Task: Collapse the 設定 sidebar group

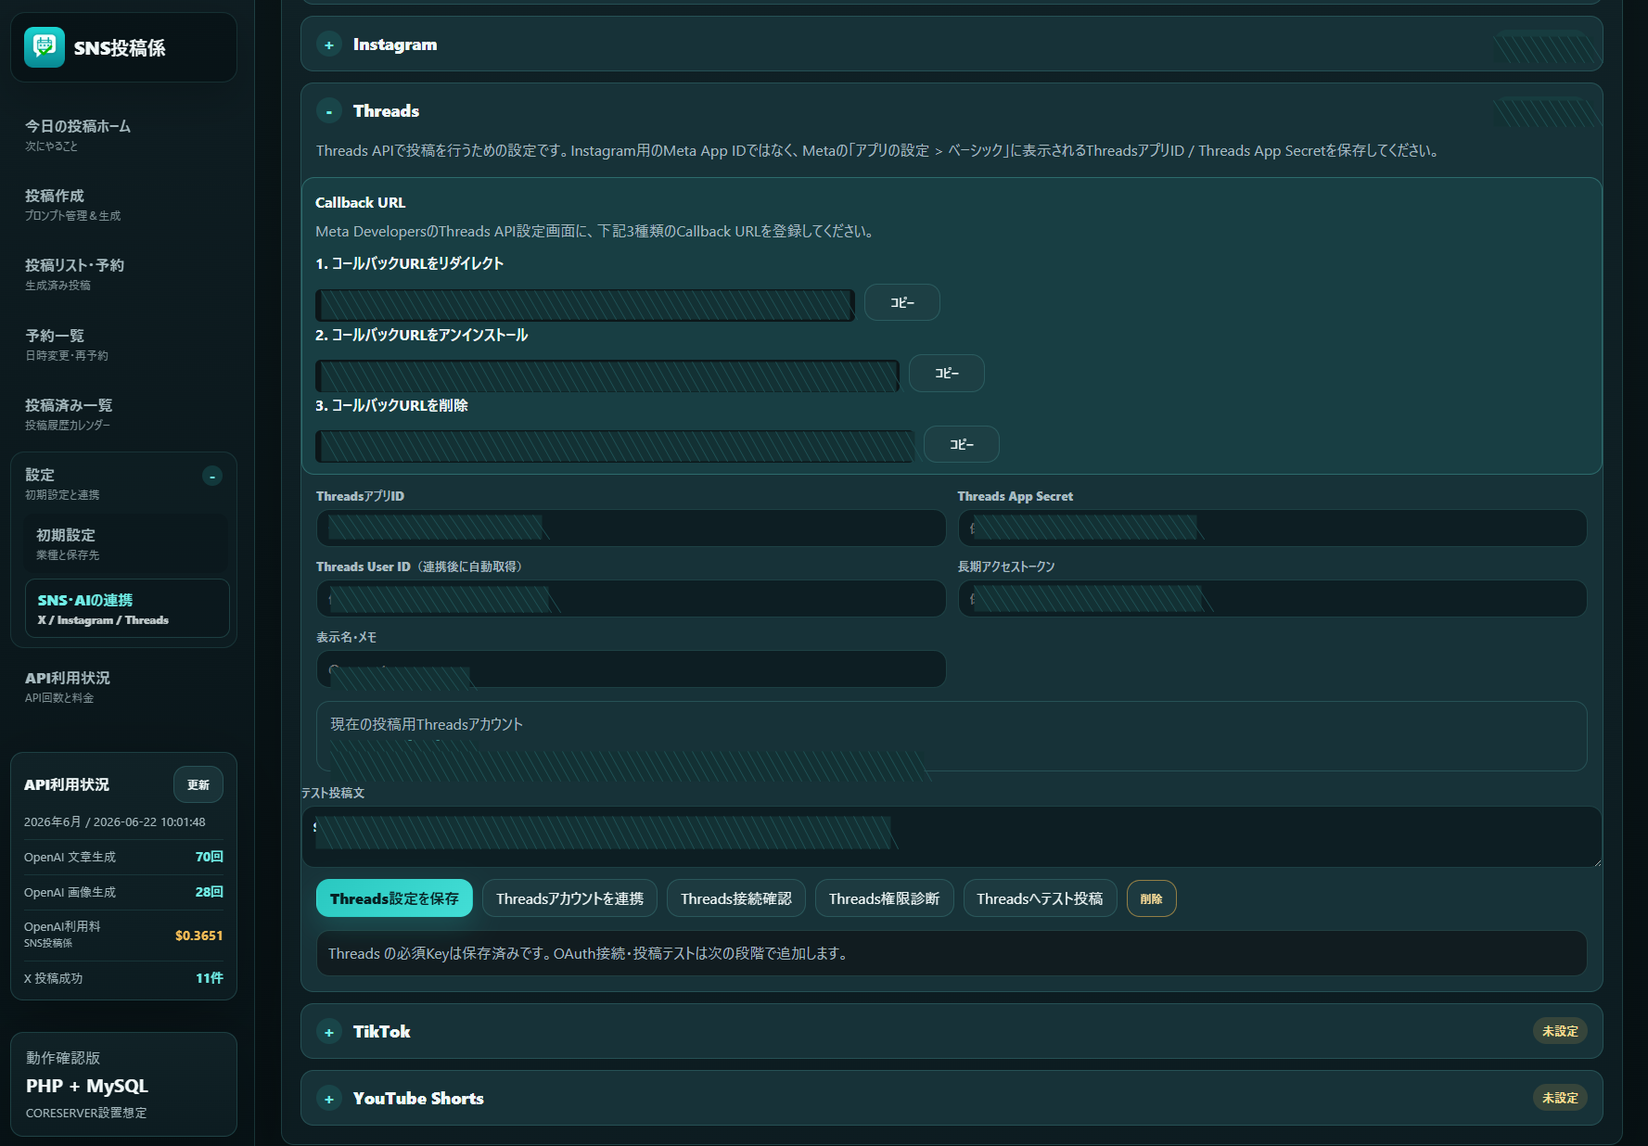Action: [212, 477]
